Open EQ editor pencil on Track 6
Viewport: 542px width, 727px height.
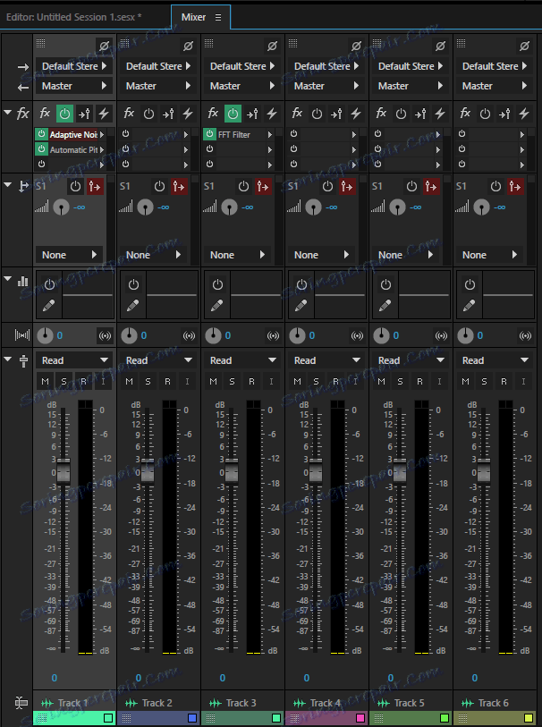pos(469,305)
